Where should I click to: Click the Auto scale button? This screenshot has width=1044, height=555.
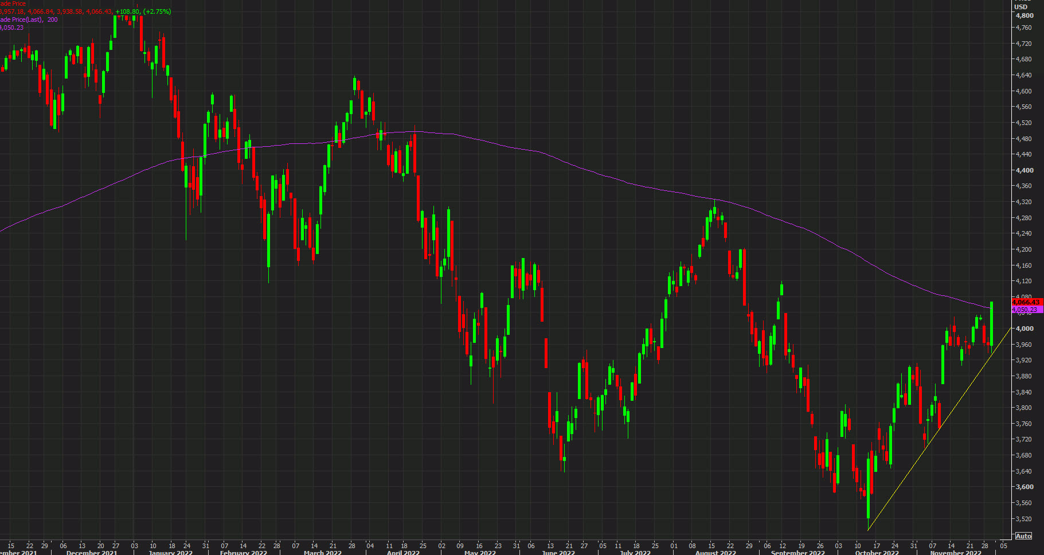pyautogui.click(x=1023, y=536)
